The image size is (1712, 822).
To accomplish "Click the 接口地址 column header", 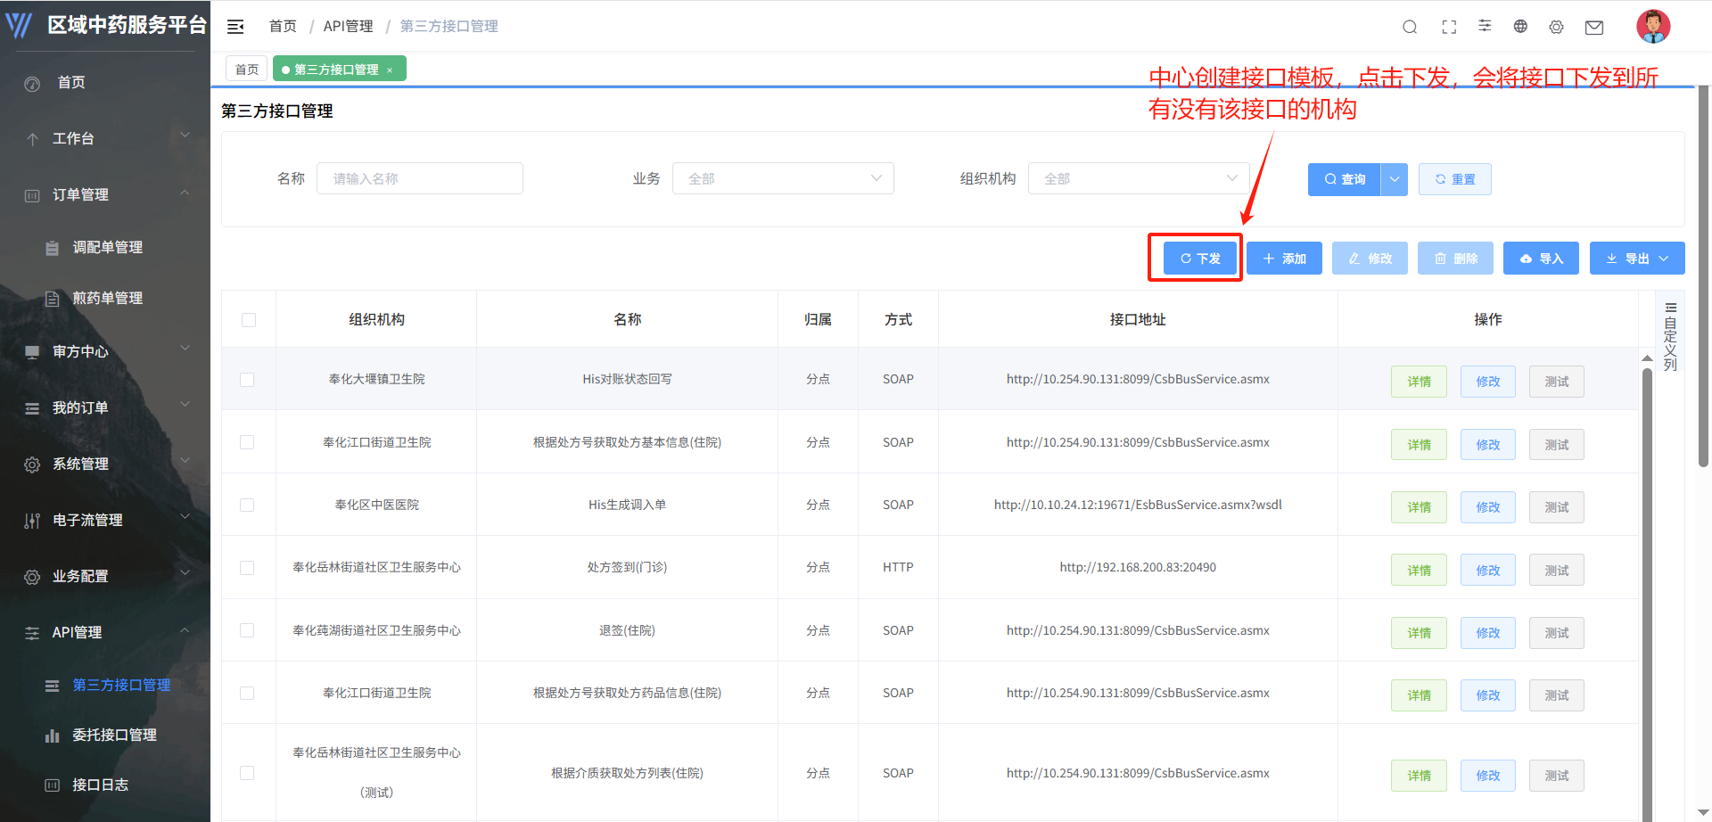I will coord(1138,319).
